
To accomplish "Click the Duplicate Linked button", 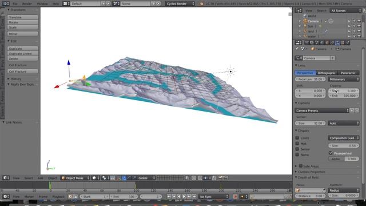I will coord(23,53).
